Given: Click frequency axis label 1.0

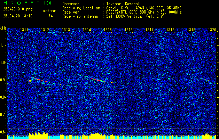Looking at the screenshot, I should pyautogui.click(x=3, y=63).
